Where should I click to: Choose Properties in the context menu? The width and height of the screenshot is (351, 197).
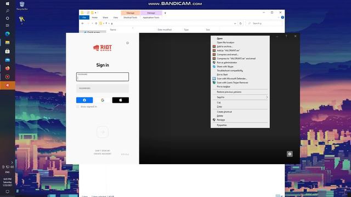point(240,125)
